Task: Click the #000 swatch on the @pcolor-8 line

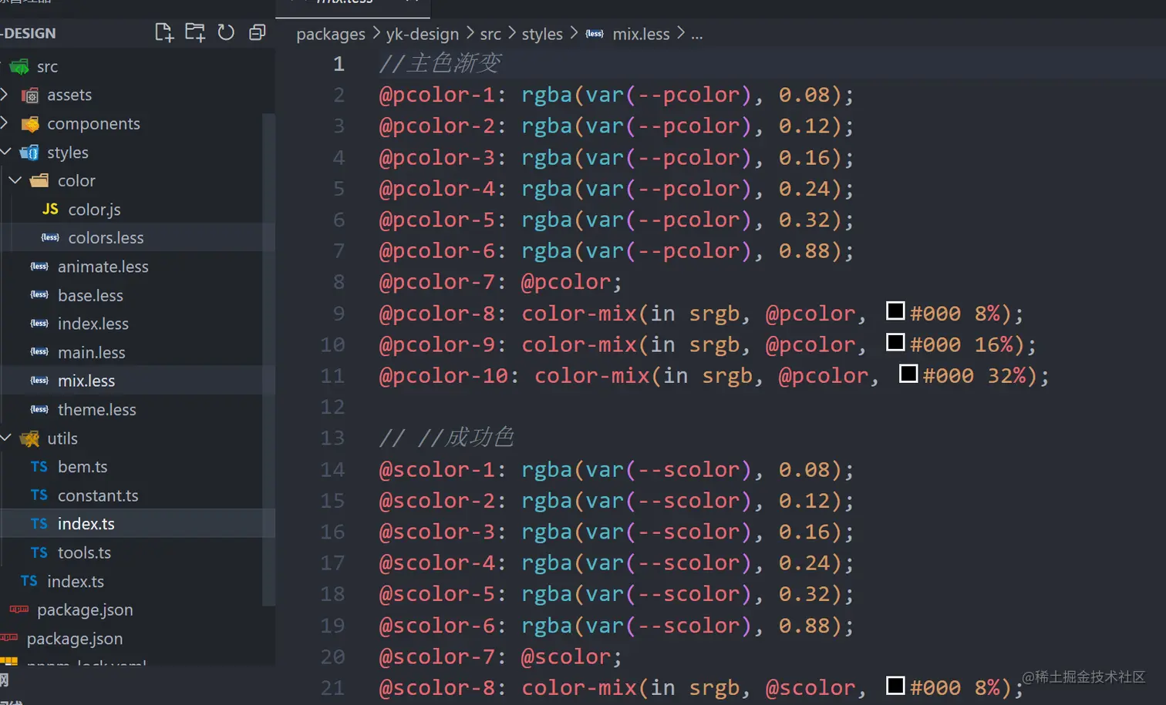Action: click(895, 311)
